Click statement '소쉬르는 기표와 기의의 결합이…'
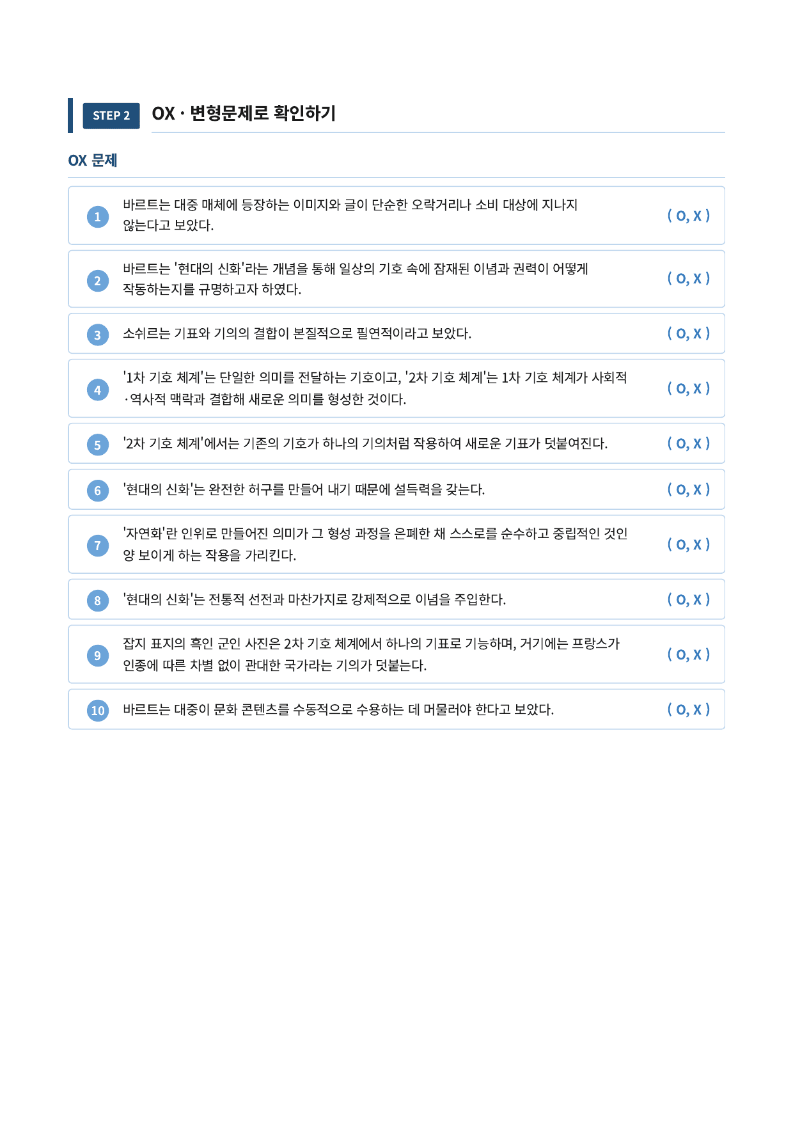 coord(297,333)
